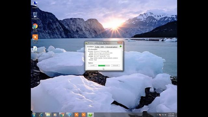Launch Google Chrome from the desktop shortcut

(35, 28)
